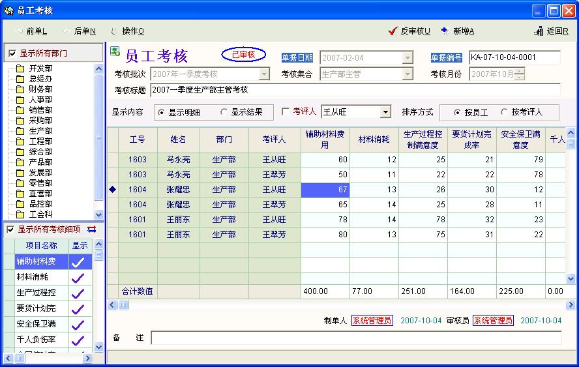Enable the 考评人 filter checkbox
This screenshot has height=367, width=579.
pyautogui.click(x=286, y=112)
